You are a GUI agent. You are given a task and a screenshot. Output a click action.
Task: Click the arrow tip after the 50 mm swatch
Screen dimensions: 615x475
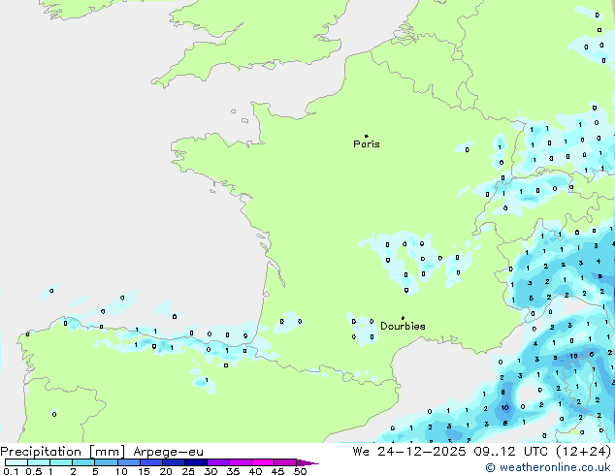point(307,462)
